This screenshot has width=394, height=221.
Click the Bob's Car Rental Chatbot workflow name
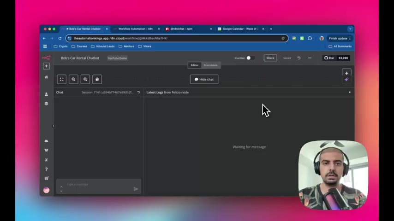[80, 58]
